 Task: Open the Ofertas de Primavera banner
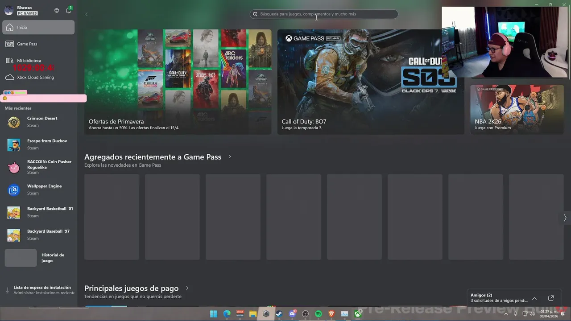[178, 82]
